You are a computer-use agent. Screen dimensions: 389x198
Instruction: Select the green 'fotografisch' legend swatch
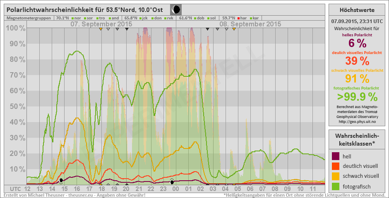point(336,186)
